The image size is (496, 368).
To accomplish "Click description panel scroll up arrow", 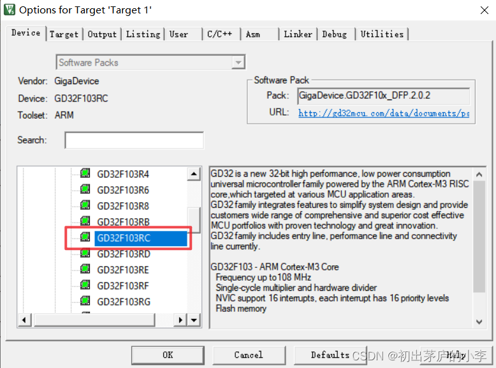I will tap(479, 174).
